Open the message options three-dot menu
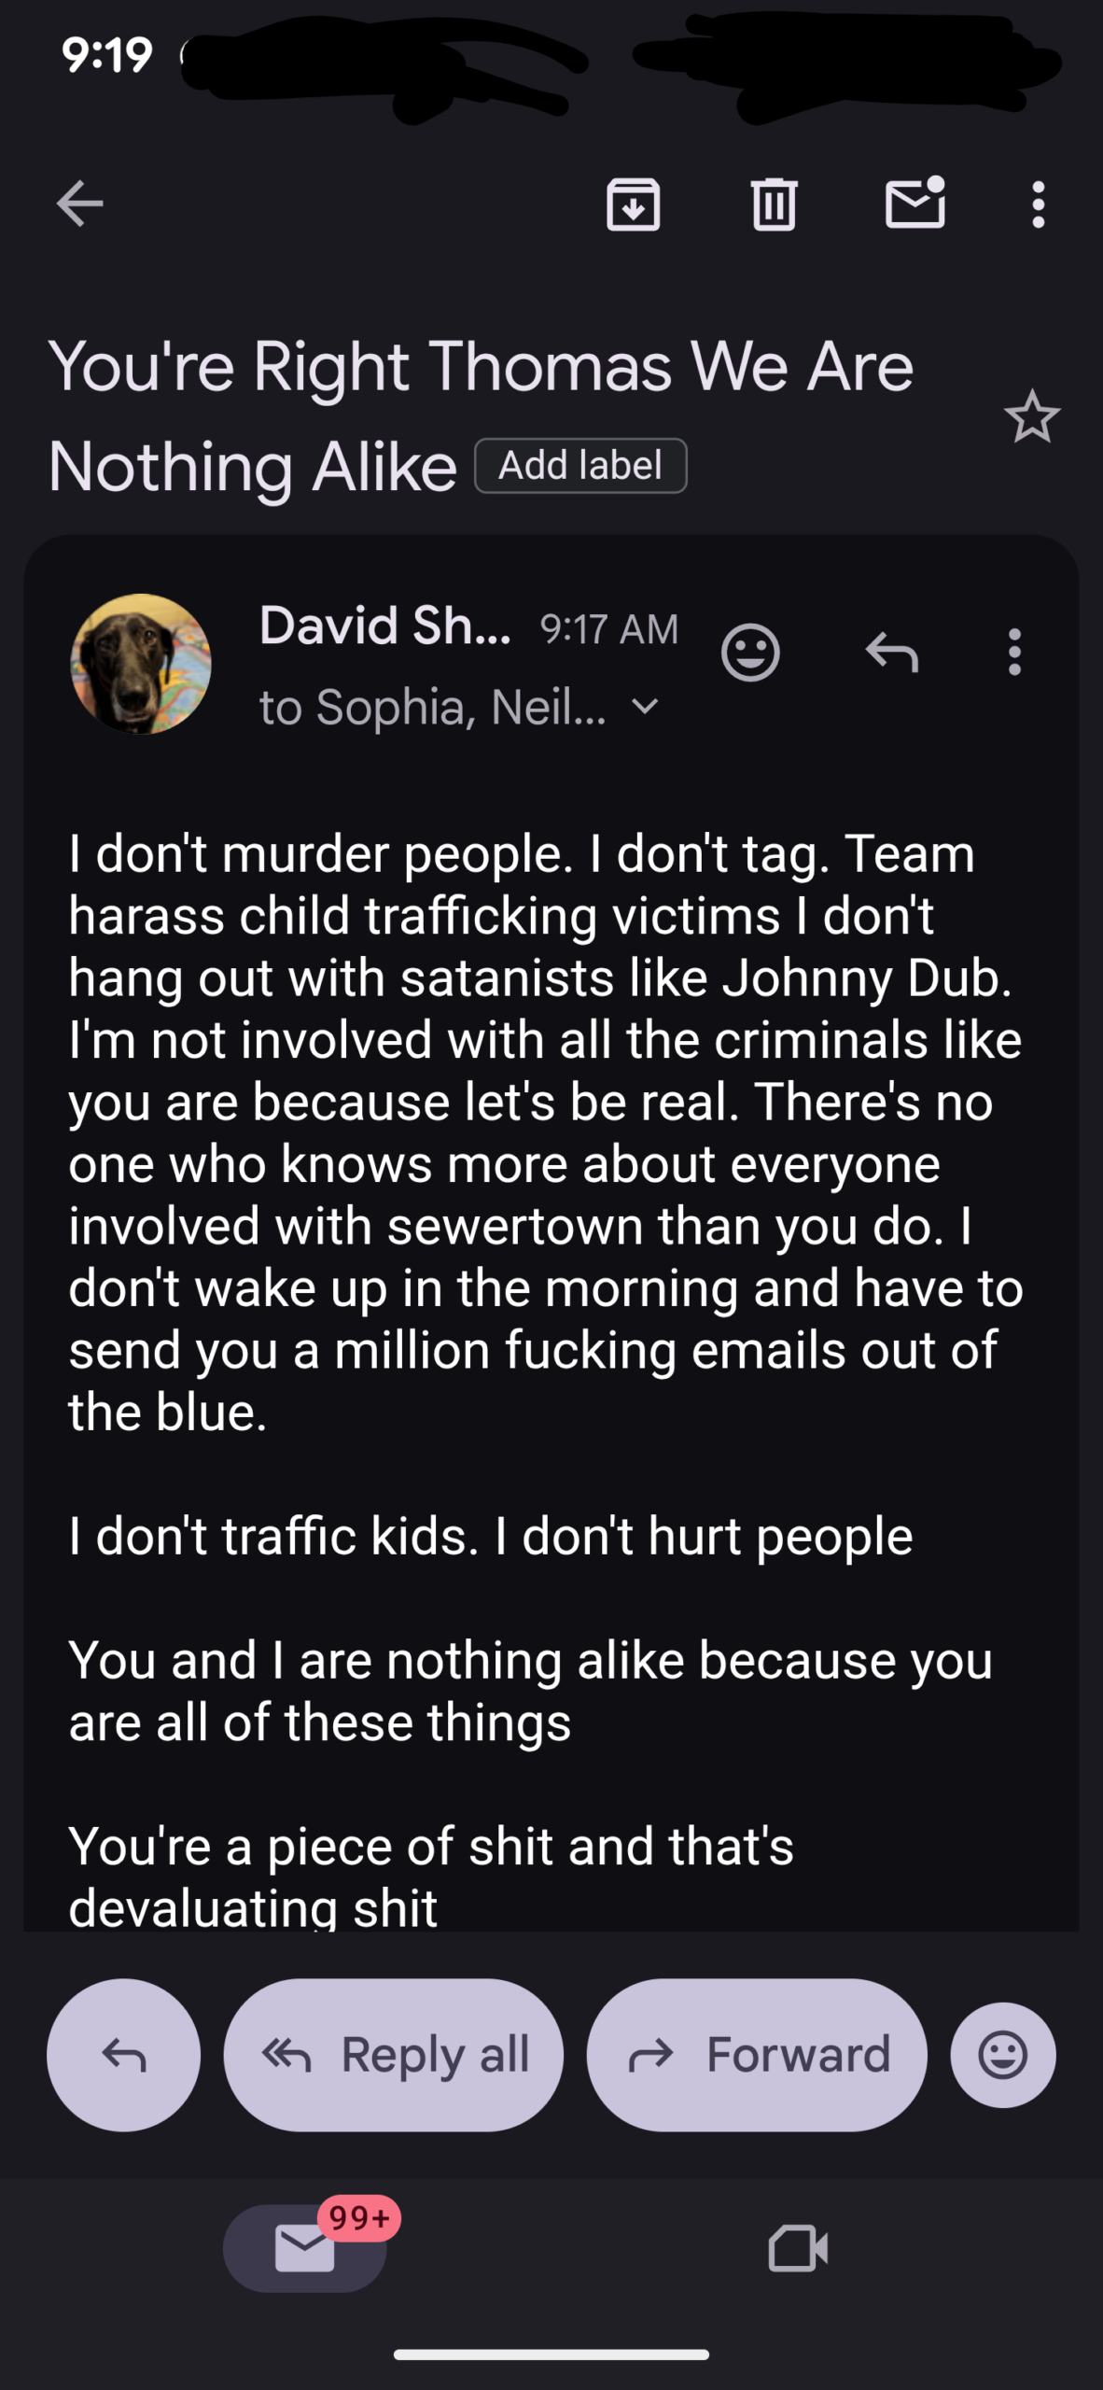Viewport: 1103px width, 2390px height. [x=1014, y=652]
